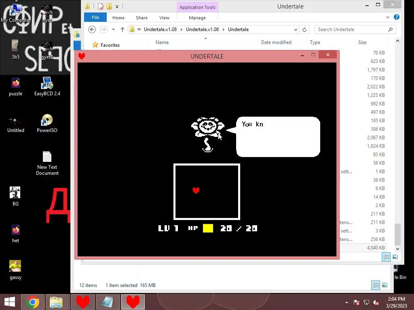Image resolution: width=414 pixels, height=310 pixels.
Task: Switch to first Undertale heart taskbar item
Action: point(82,302)
